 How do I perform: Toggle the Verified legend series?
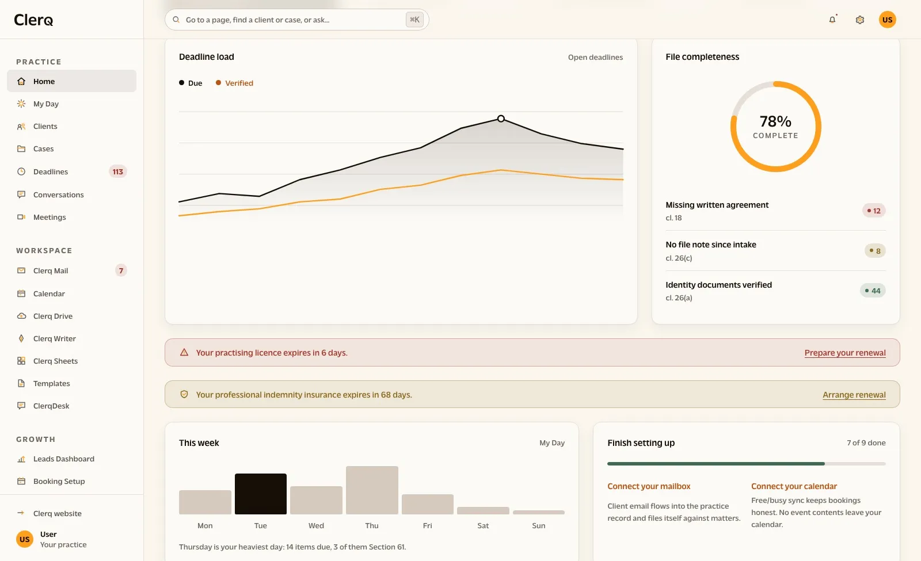(x=234, y=83)
